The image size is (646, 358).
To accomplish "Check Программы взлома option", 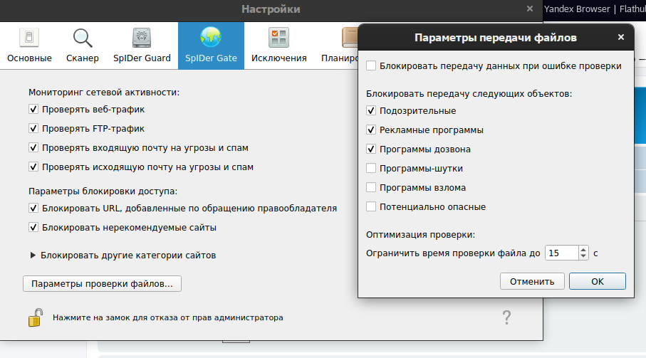I will [371, 188].
